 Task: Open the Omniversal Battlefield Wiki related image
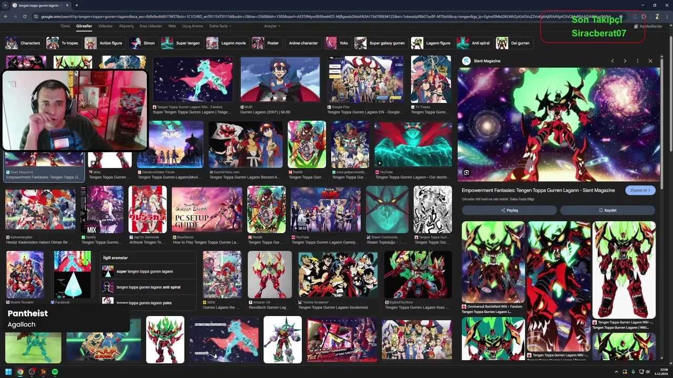pyautogui.click(x=493, y=262)
